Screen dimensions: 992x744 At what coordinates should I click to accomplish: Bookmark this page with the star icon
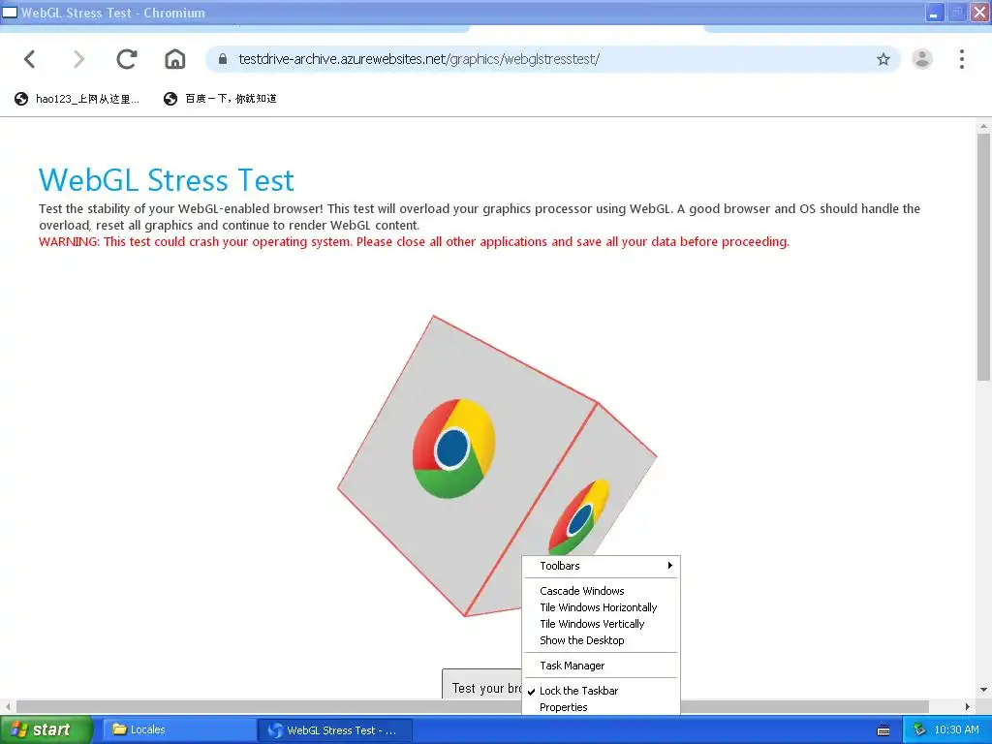pyautogui.click(x=883, y=59)
